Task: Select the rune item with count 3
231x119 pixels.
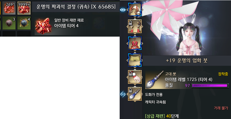Action: pos(9,23)
